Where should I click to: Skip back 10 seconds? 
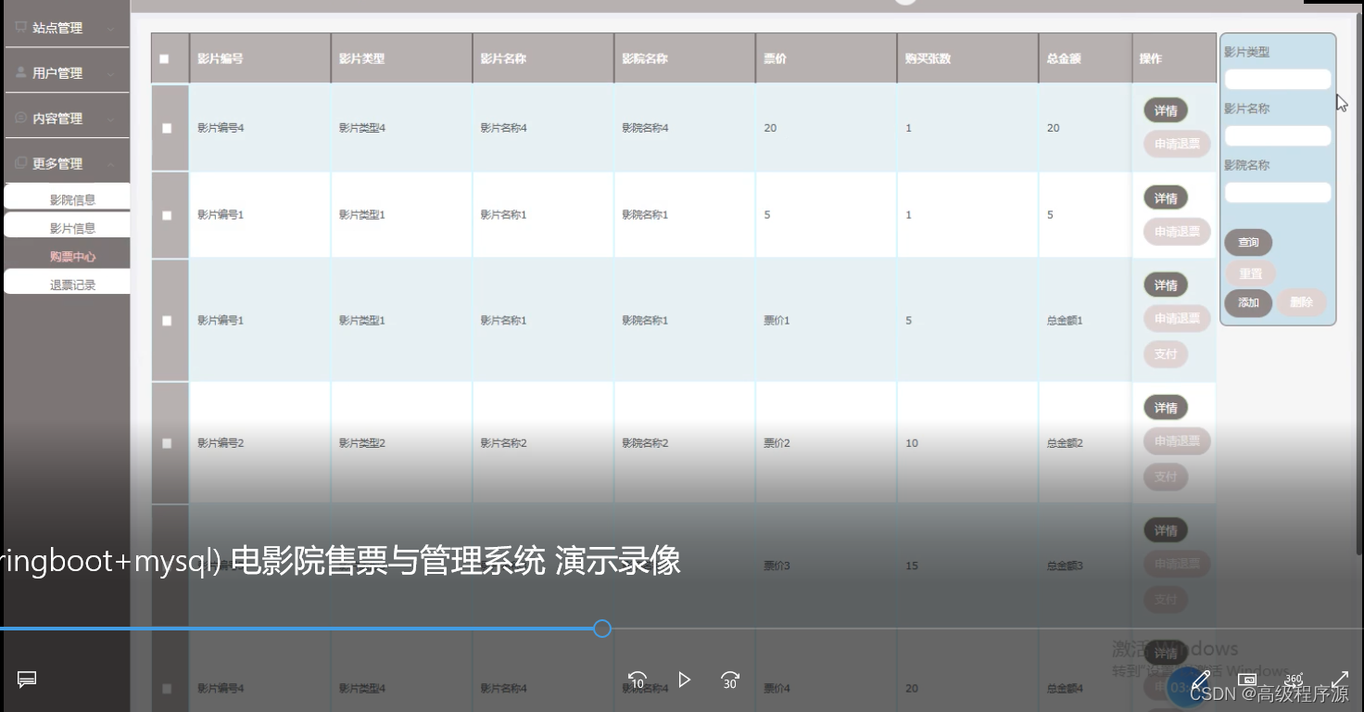[x=637, y=680]
